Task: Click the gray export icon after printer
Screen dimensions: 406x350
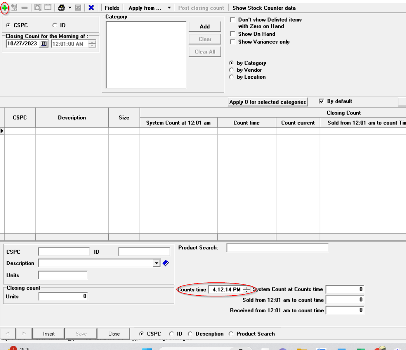Action: 78,8
